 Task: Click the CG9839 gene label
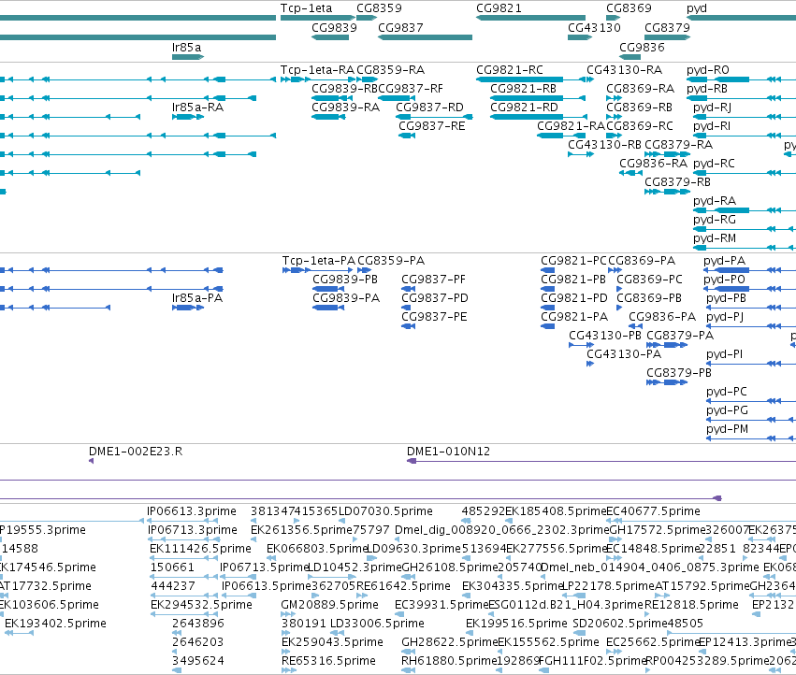pyautogui.click(x=334, y=27)
